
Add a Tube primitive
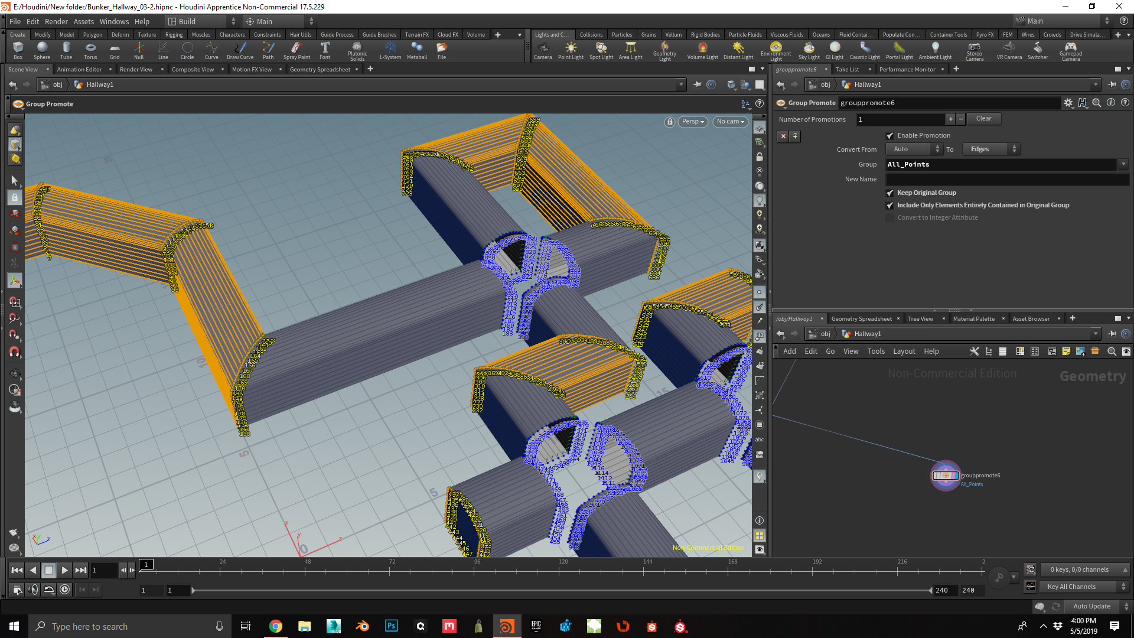(x=66, y=50)
